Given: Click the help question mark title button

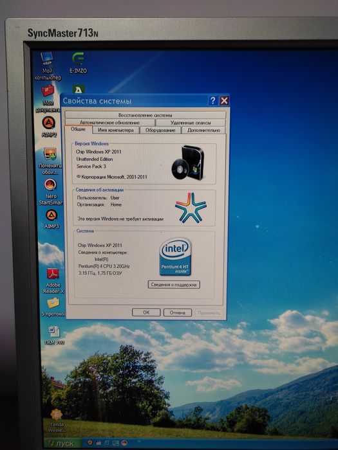Looking at the screenshot, I should click(x=212, y=101).
